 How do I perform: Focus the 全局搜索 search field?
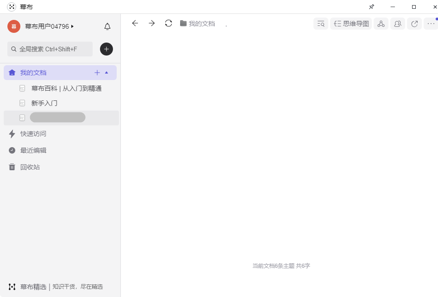pyautogui.click(x=50, y=49)
